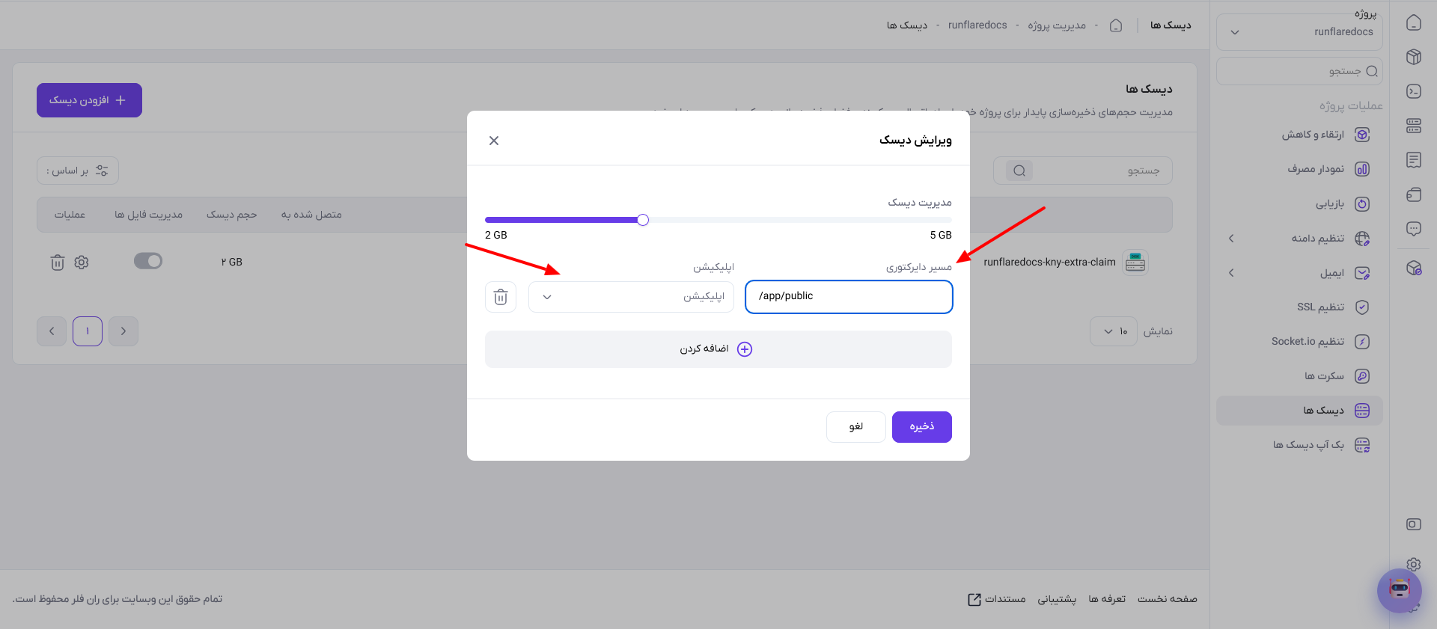Click the search magnifier icon in disk list
Image resolution: width=1437 pixels, height=629 pixels.
click(x=1019, y=171)
